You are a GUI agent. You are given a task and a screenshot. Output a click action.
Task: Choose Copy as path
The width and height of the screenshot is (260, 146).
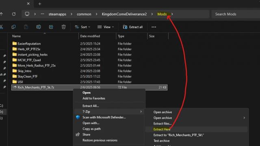[91, 129]
